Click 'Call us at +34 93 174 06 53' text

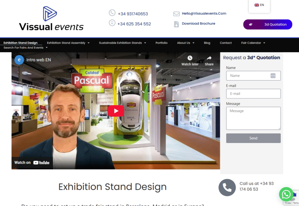[256, 186]
